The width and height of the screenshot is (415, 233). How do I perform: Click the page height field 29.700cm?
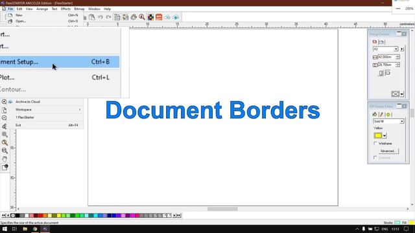(386, 65)
